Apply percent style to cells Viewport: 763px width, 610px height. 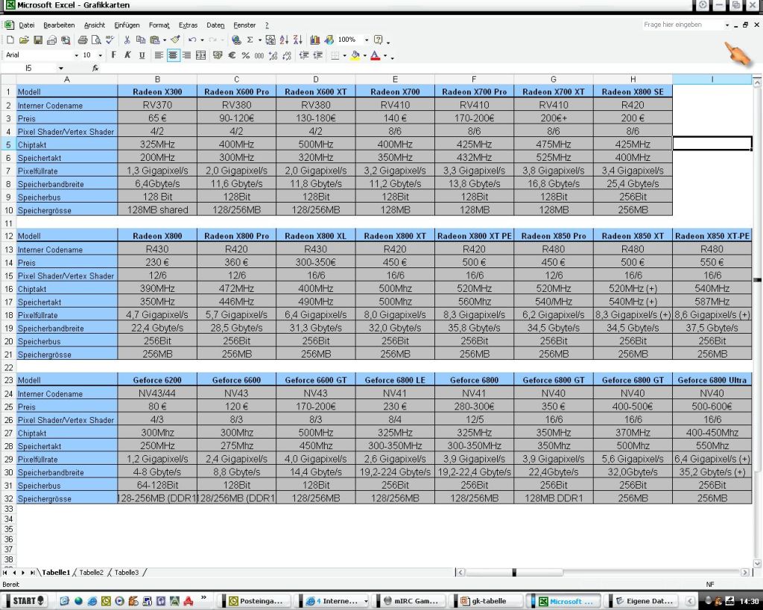(x=246, y=55)
